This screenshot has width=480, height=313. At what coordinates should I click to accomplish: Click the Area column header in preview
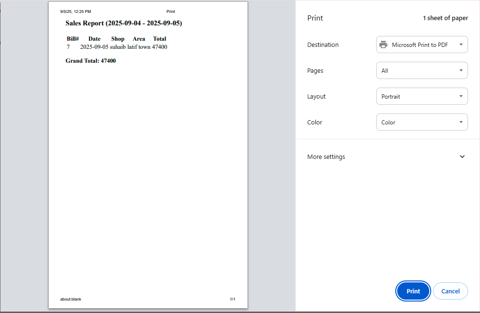[139, 39]
